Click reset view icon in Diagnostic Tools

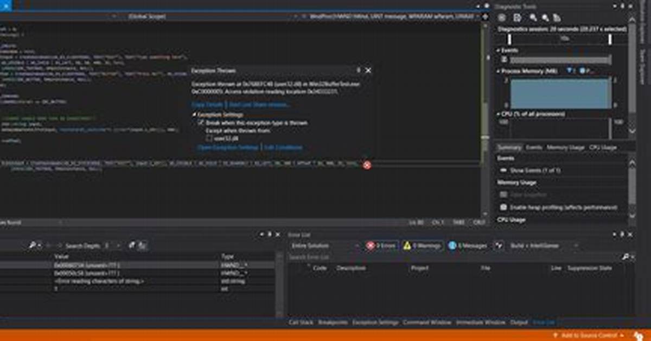558,17
